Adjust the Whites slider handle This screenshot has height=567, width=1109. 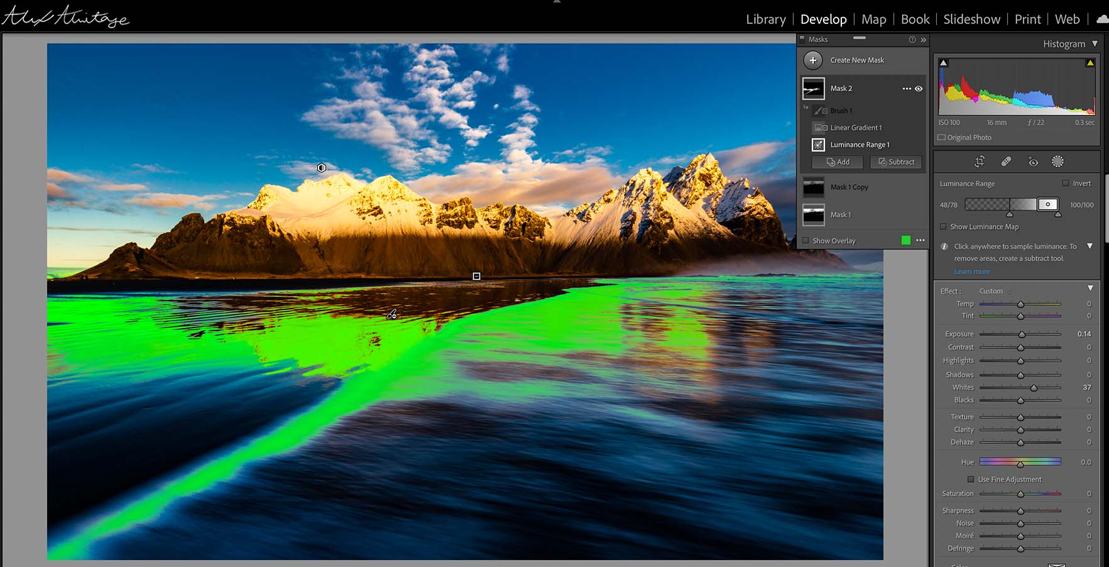point(1034,388)
